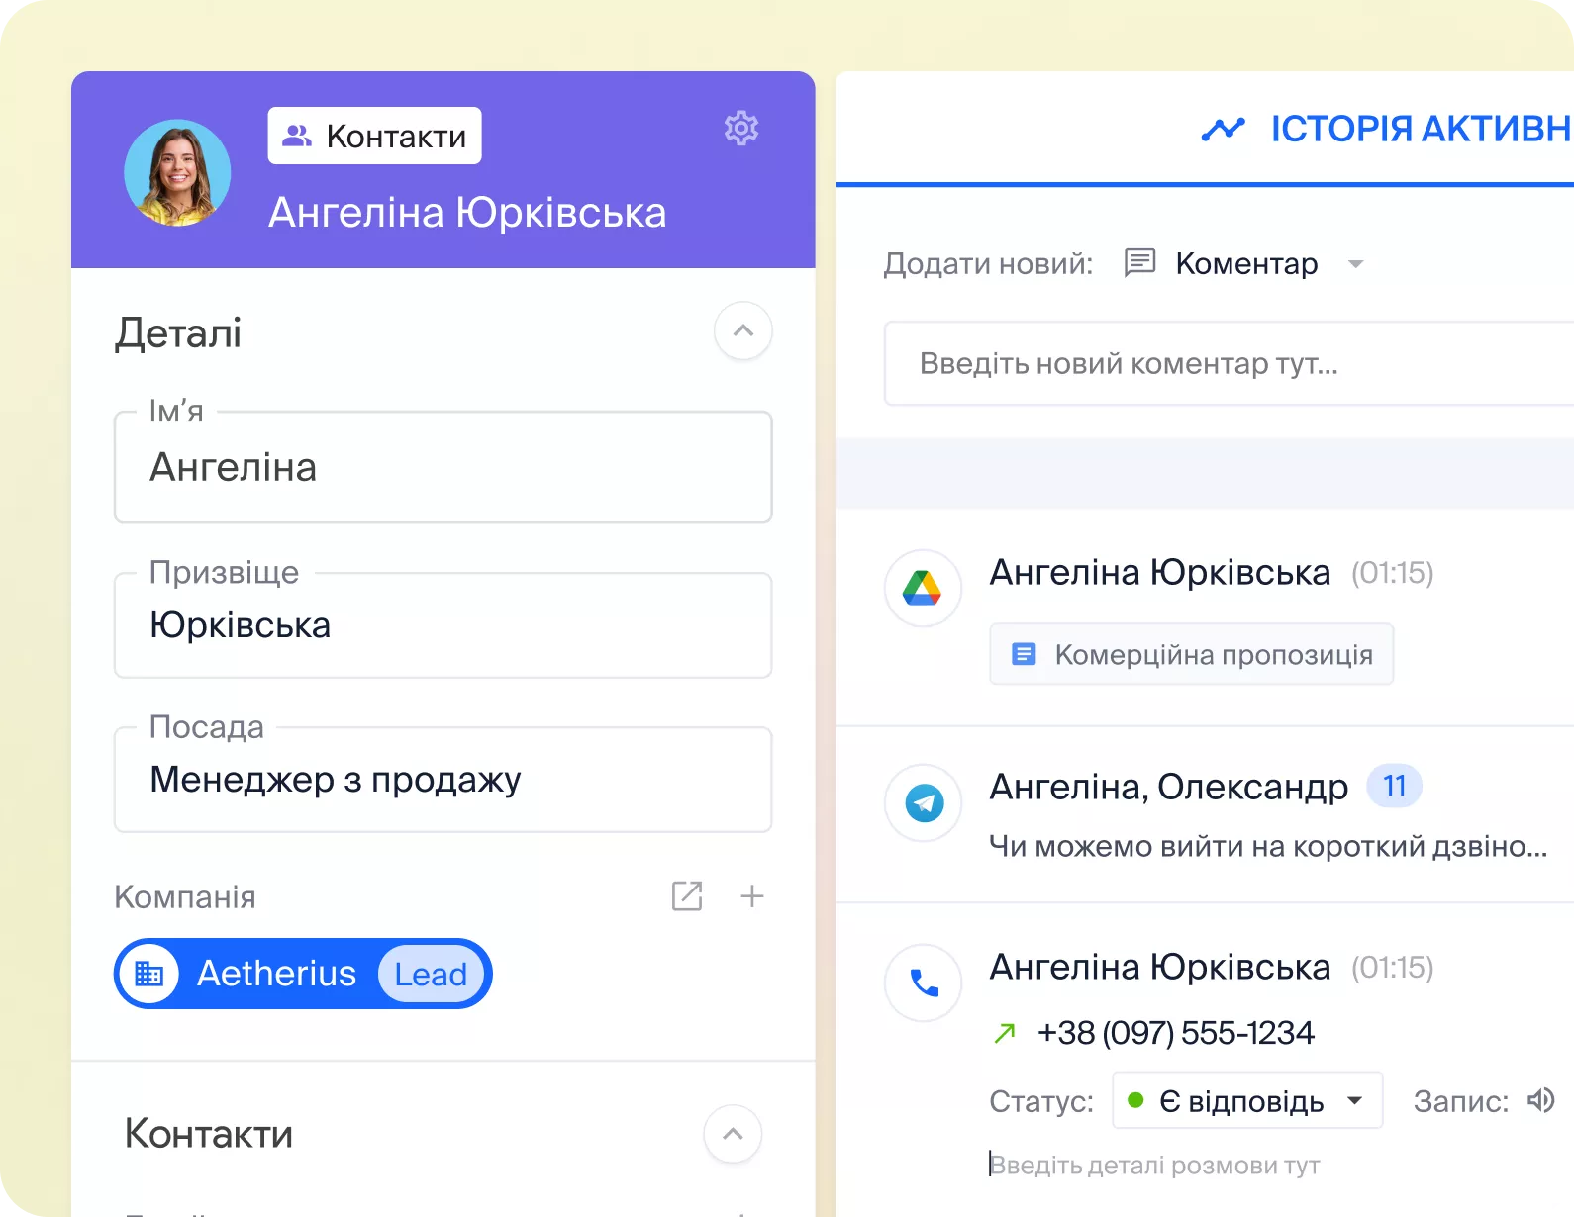The height and width of the screenshot is (1217, 1574).
Task: Click the 11 unread messages badge
Action: [1394, 787]
